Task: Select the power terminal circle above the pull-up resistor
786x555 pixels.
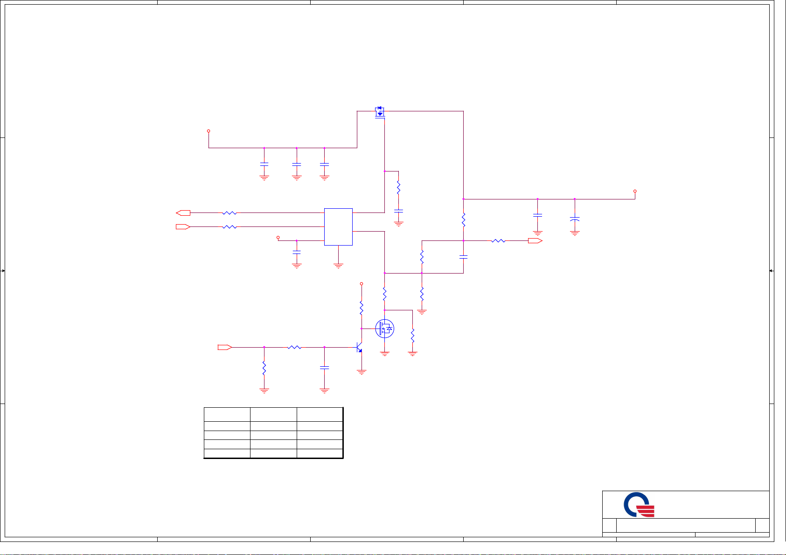Action: pos(362,283)
